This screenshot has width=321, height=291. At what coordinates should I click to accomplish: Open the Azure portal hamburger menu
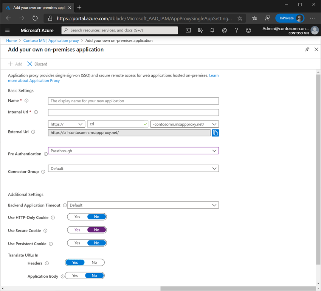coord(8,30)
